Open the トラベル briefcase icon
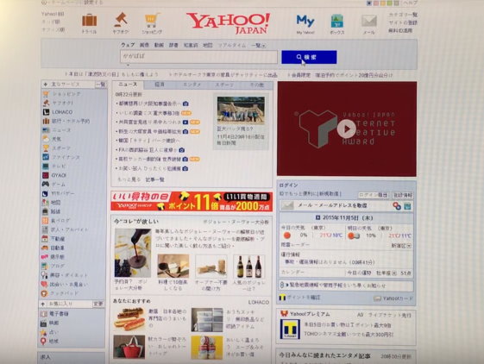 coord(90,20)
